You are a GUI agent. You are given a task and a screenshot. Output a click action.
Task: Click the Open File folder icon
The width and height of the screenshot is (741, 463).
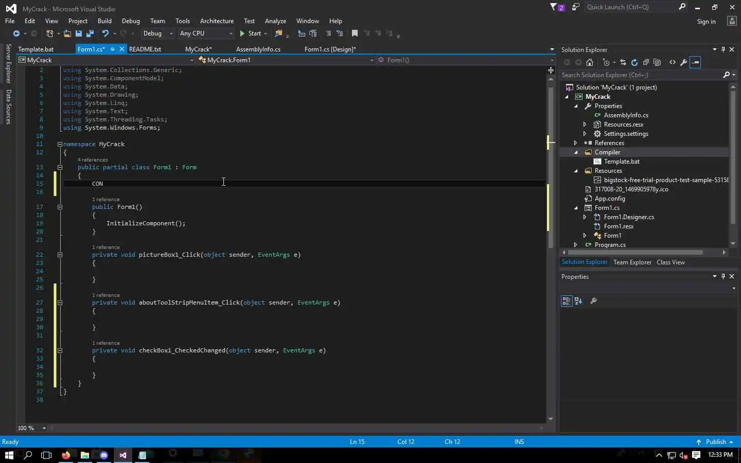(67, 33)
